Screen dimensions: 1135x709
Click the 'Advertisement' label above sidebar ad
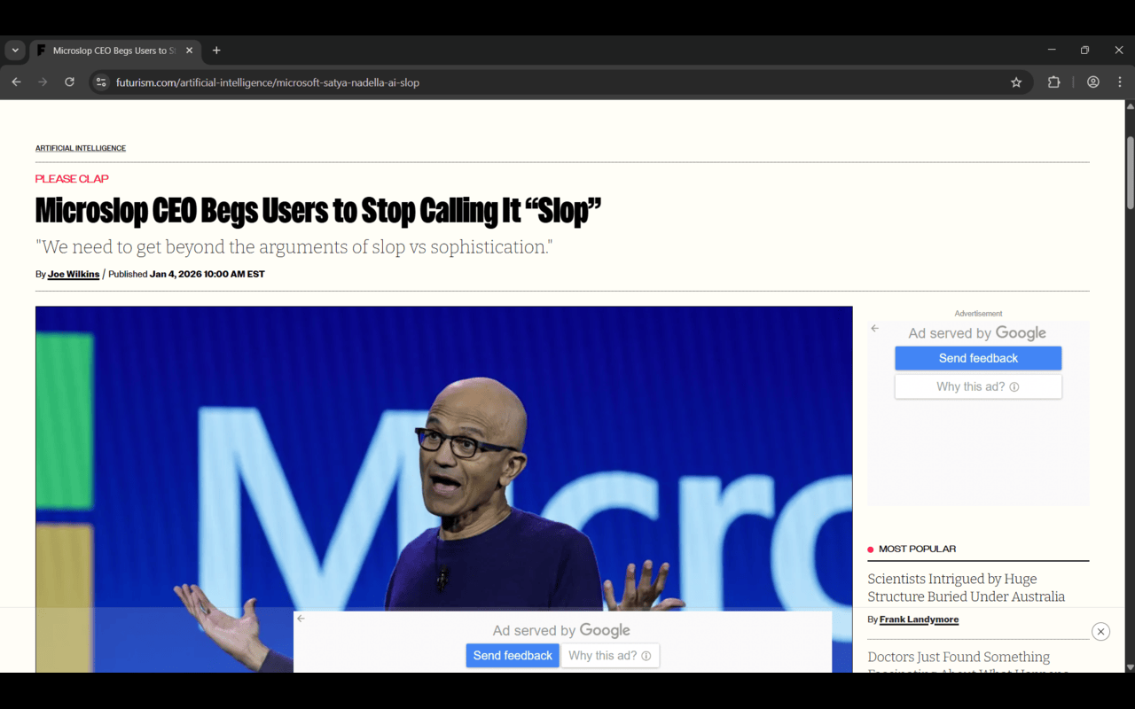click(978, 314)
